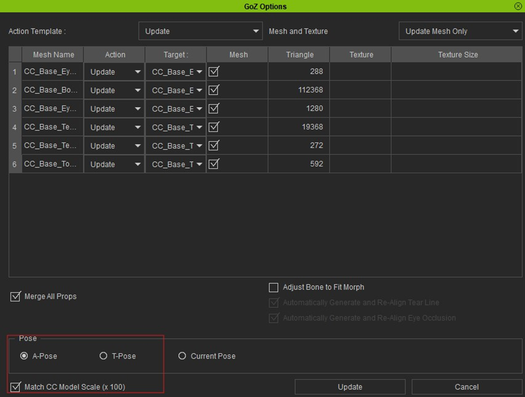The height and width of the screenshot is (397, 525).
Task: Close the GoZ Options dialog
Action: coord(518,6)
